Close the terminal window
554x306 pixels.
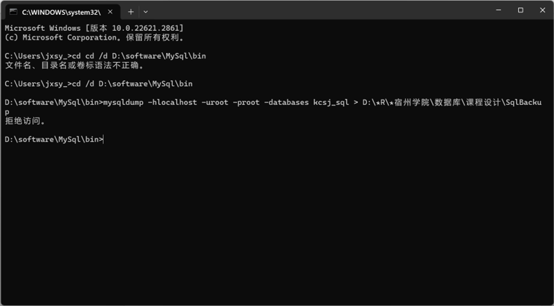pyautogui.click(x=542, y=10)
